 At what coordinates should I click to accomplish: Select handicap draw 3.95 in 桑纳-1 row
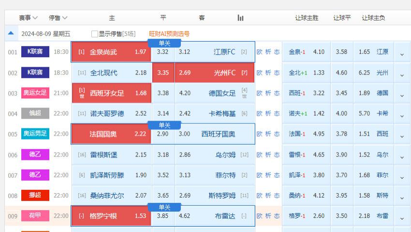pyautogui.click(x=341, y=196)
